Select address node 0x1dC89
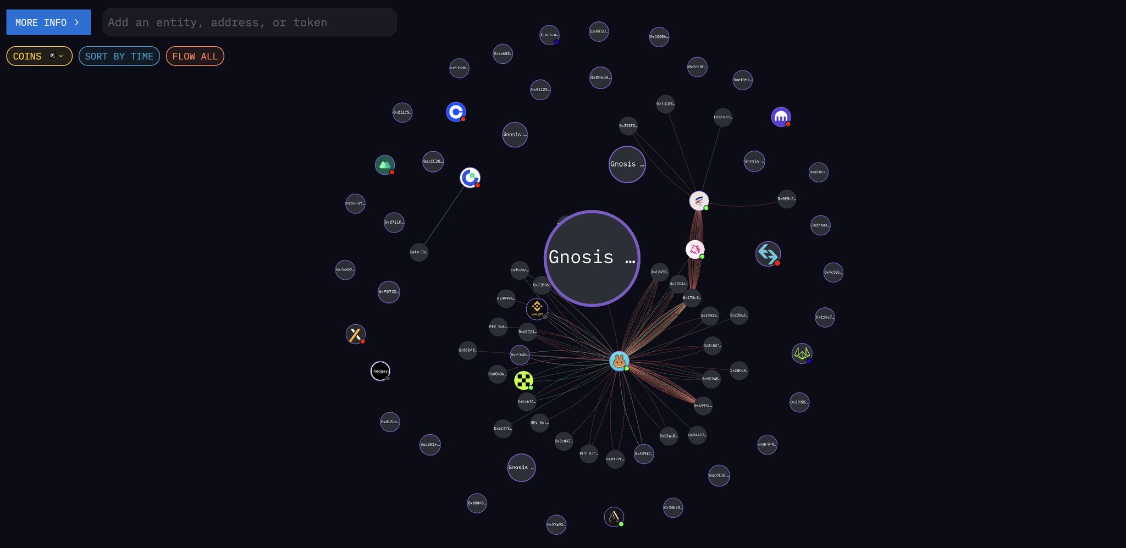Screen dimensions: 1126x548 click(x=665, y=104)
